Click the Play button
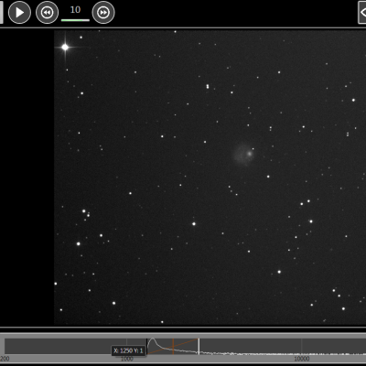The width and height of the screenshot is (366, 366). (x=19, y=13)
